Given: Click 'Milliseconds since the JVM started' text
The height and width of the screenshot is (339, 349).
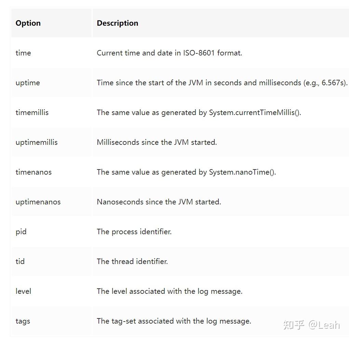Looking at the screenshot, I should coord(157,142).
